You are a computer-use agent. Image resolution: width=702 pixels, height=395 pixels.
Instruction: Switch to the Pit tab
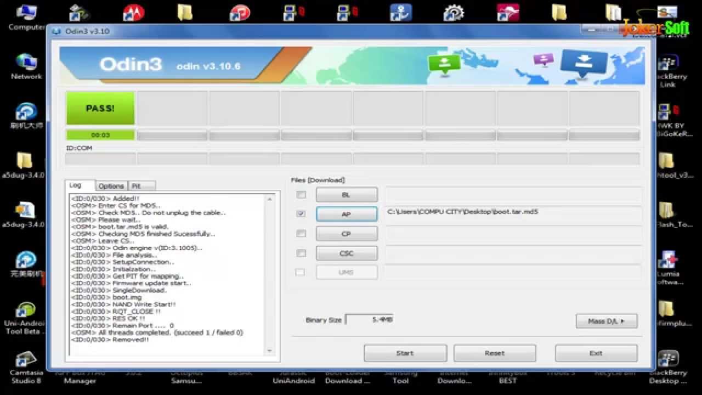[141, 186]
